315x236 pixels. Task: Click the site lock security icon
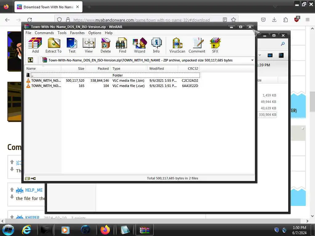[x=68, y=20]
